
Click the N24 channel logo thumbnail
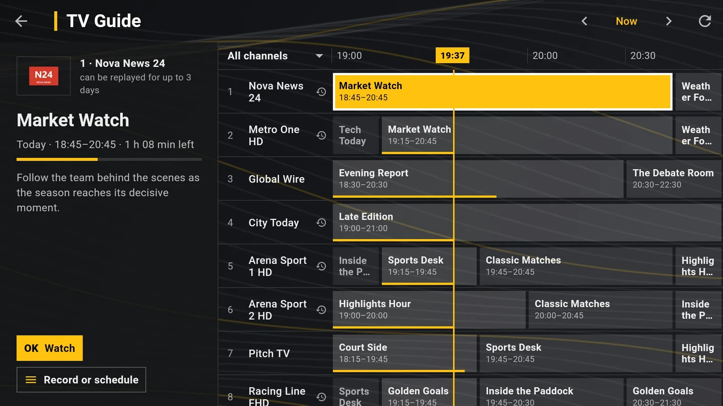pos(44,76)
